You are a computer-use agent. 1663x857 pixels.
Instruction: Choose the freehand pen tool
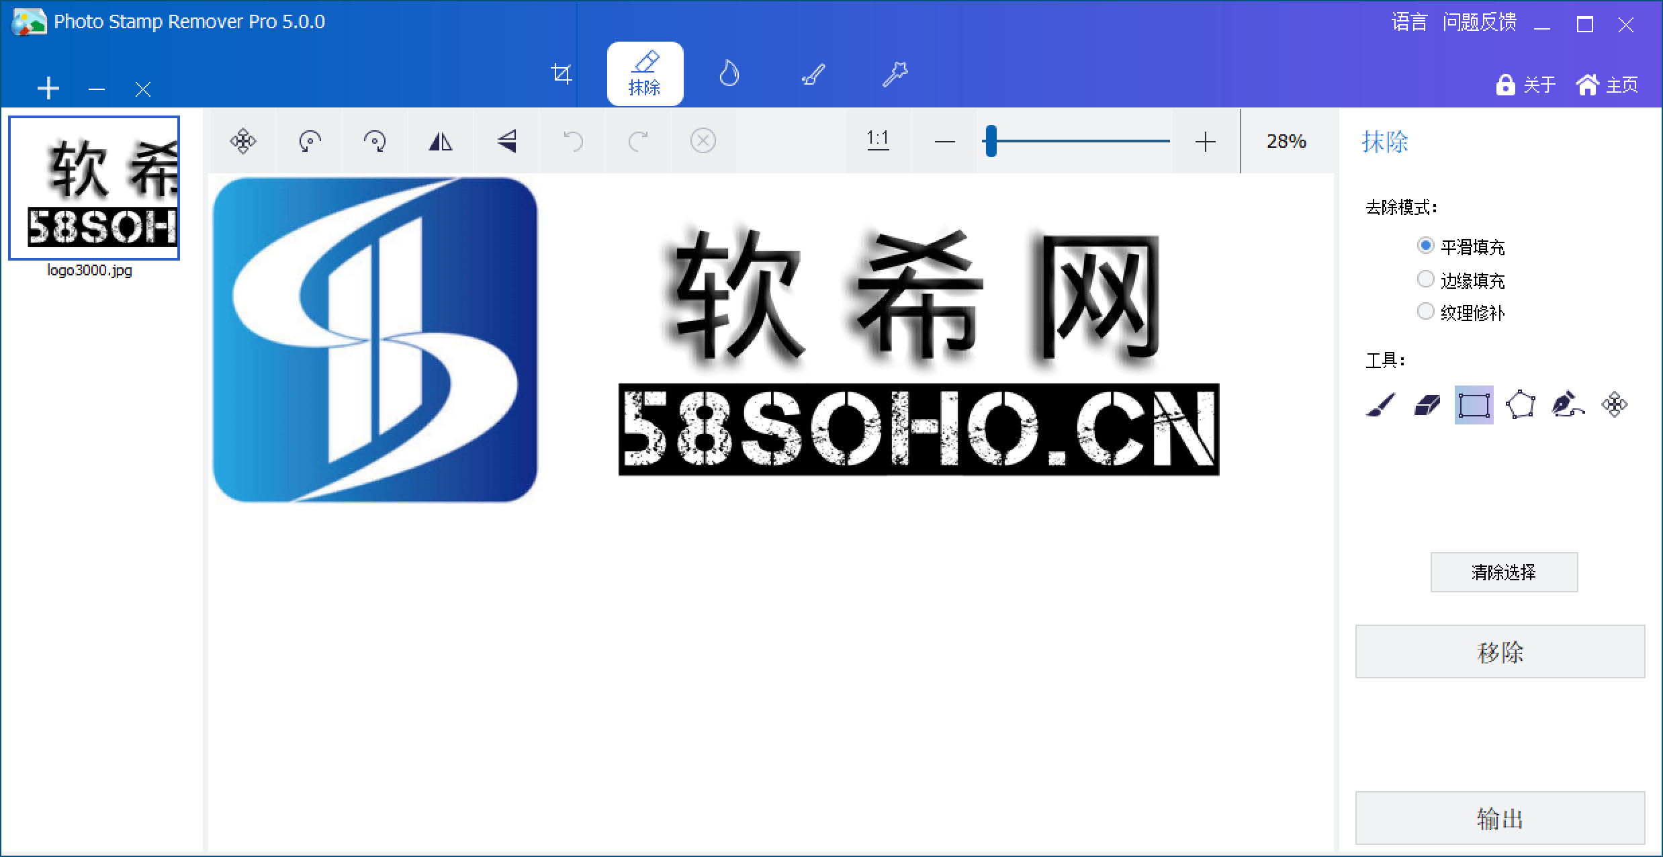[1568, 405]
